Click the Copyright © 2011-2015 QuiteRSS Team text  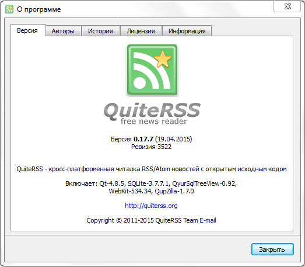pos(142,220)
